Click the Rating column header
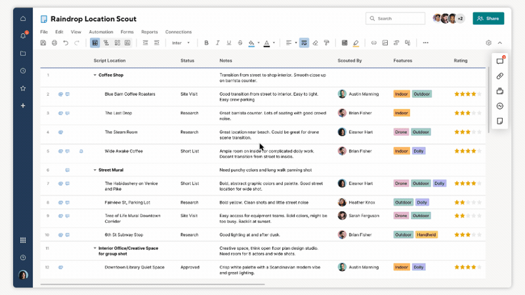Screen dimensions: 525x295 point(461,60)
